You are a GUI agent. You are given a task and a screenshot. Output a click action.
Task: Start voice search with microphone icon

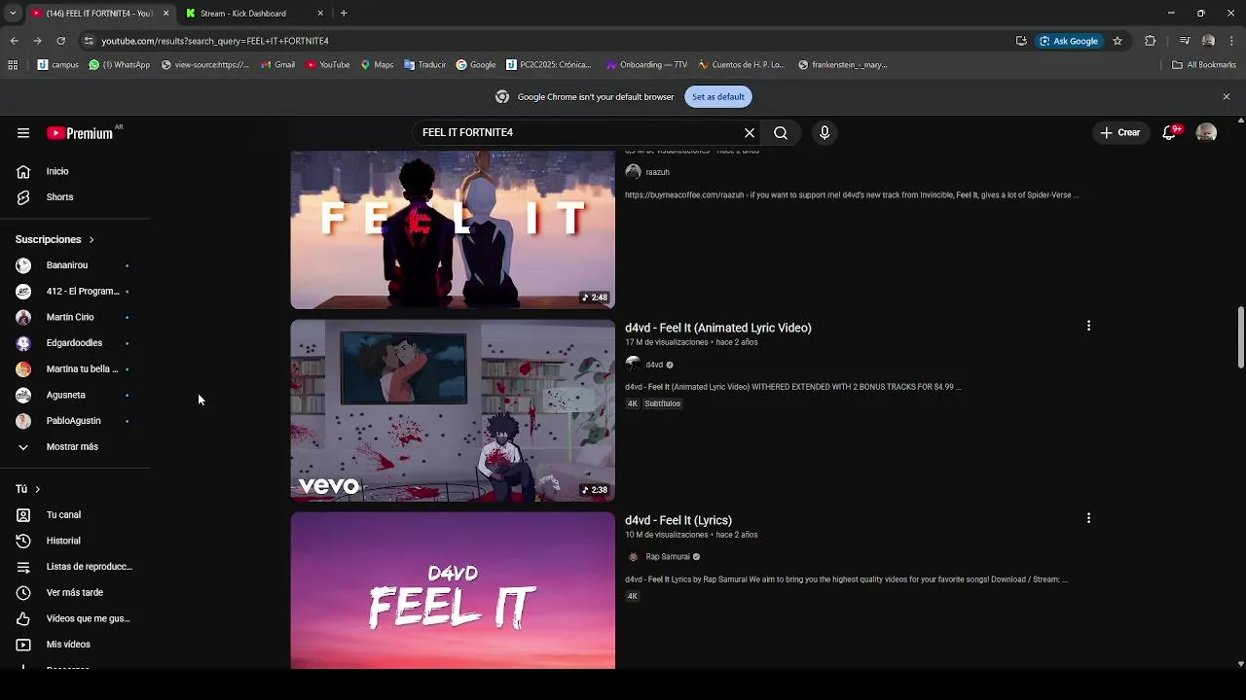pos(825,133)
